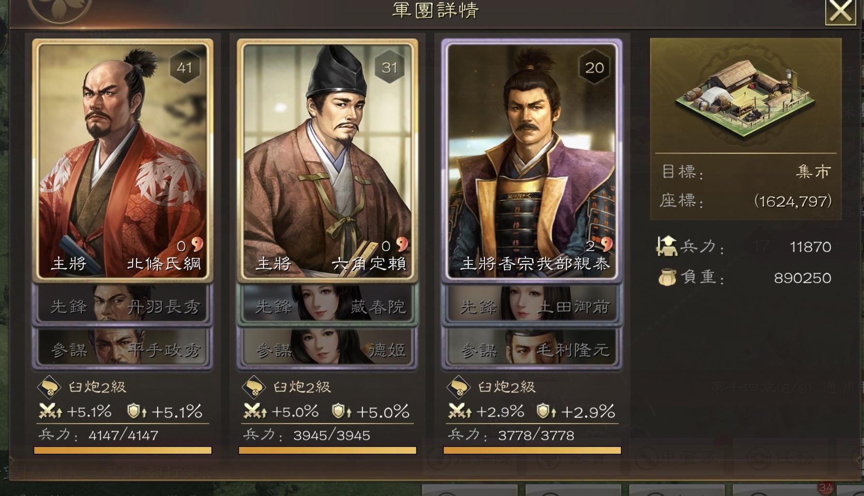Click the market target building image
Viewport: 864px width, 496px height.
point(745,98)
